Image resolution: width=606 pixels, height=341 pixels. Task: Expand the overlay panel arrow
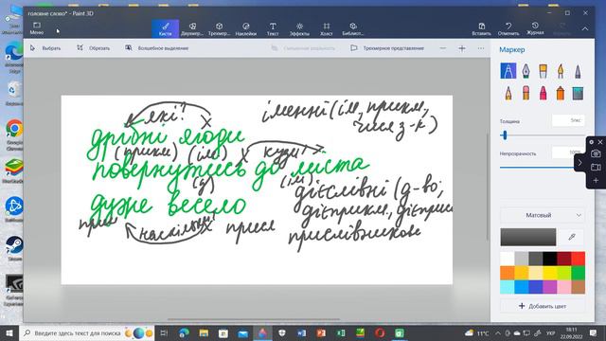tap(579, 163)
